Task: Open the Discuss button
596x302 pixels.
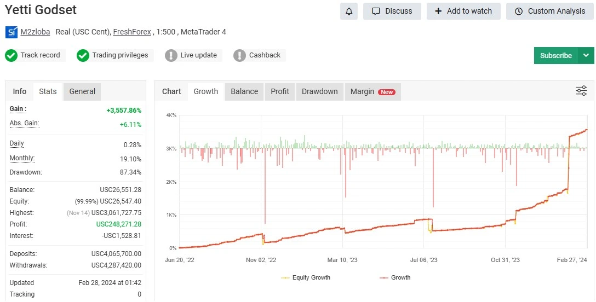Action: coord(392,11)
